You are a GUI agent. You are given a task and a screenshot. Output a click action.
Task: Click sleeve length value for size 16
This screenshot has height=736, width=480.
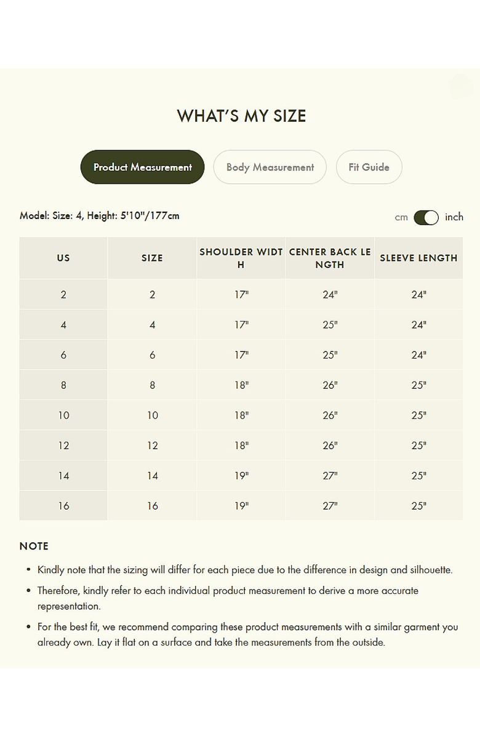click(418, 506)
